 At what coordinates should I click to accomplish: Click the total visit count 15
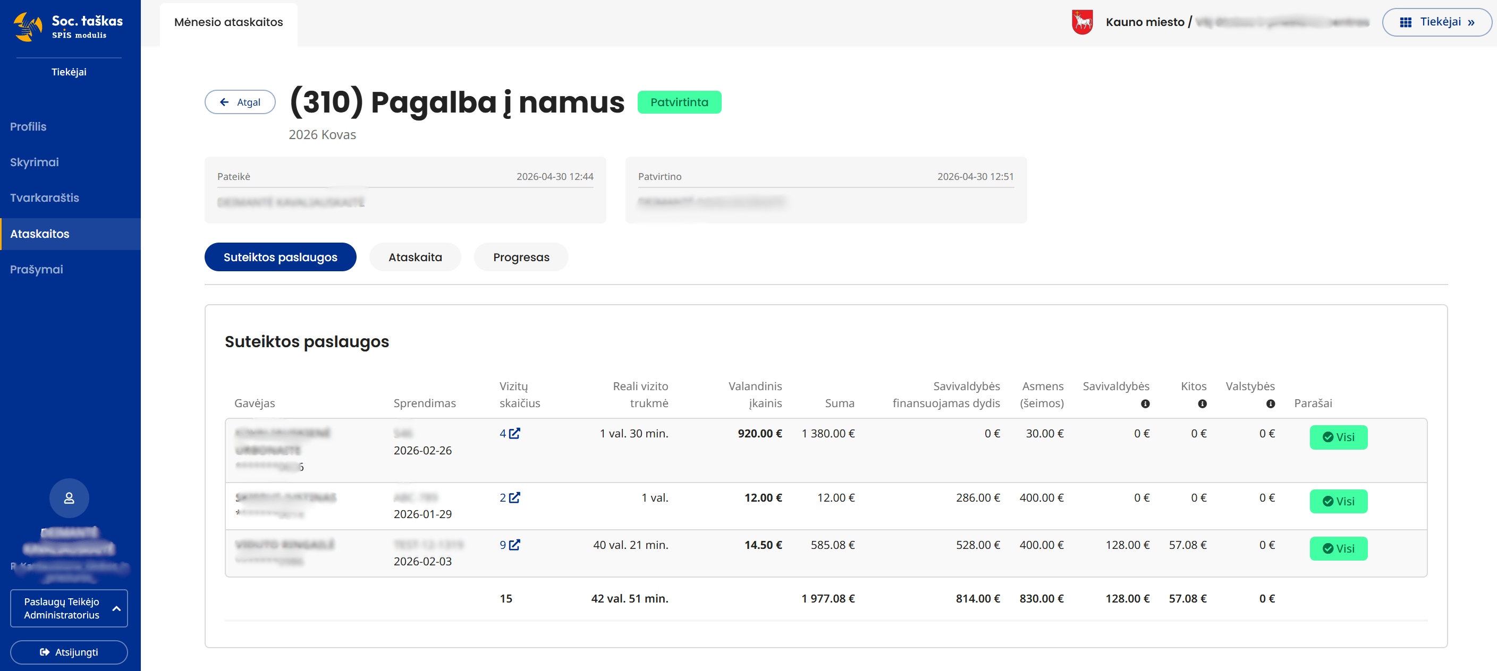506,598
